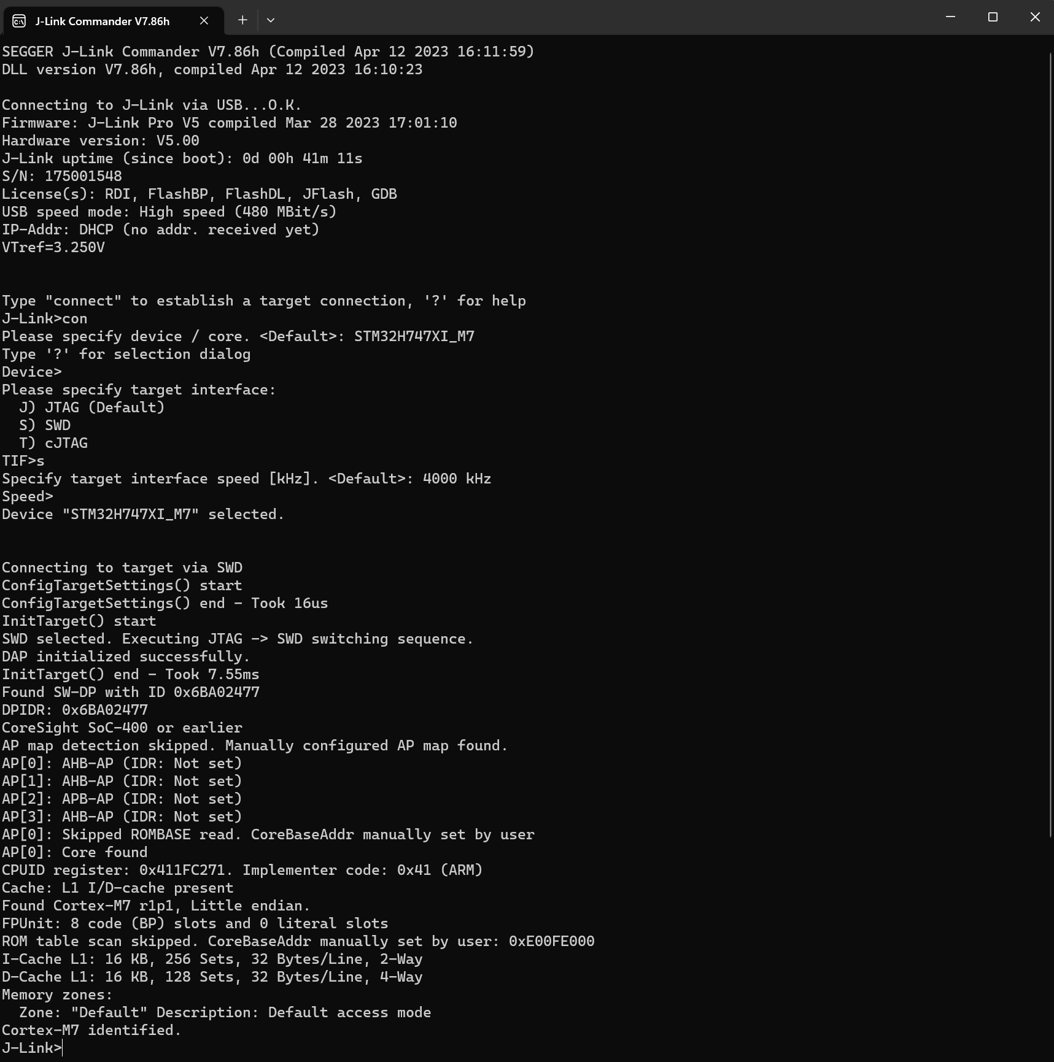The image size is (1054, 1062).
Task: Click the S) SWD interface option text
Action: click(x=45, y=425)
